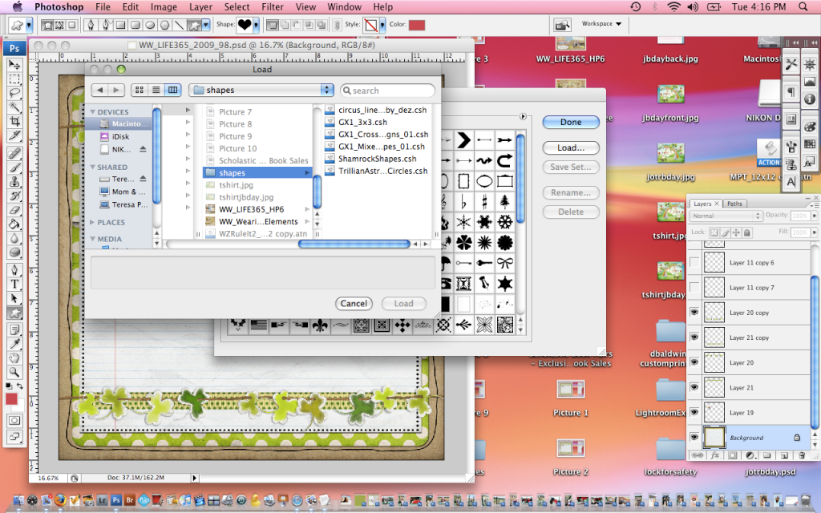Open the Style picker dropdown
This screenshot has width=821, height=513.
pos(382,25)
